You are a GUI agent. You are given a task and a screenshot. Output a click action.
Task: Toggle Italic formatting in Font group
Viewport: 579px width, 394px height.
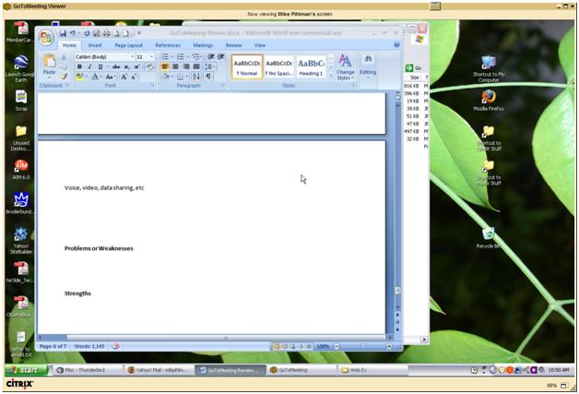click(x=89, y=66)
